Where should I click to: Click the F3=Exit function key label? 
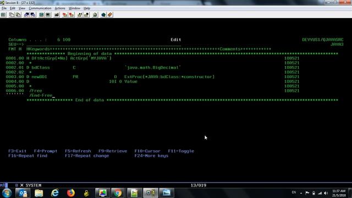17,151
